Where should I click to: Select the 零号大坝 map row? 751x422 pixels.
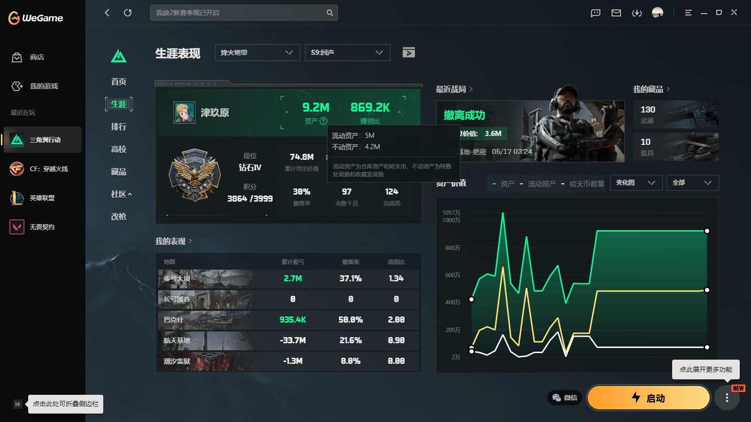coord(289,279)
